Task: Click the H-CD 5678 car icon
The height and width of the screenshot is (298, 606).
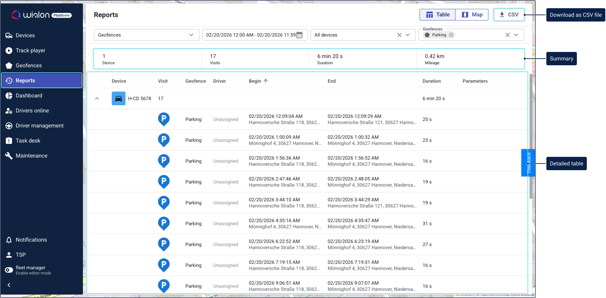Action: point(119,98)
